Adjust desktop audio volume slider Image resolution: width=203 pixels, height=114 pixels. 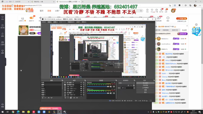click(98, 87)
